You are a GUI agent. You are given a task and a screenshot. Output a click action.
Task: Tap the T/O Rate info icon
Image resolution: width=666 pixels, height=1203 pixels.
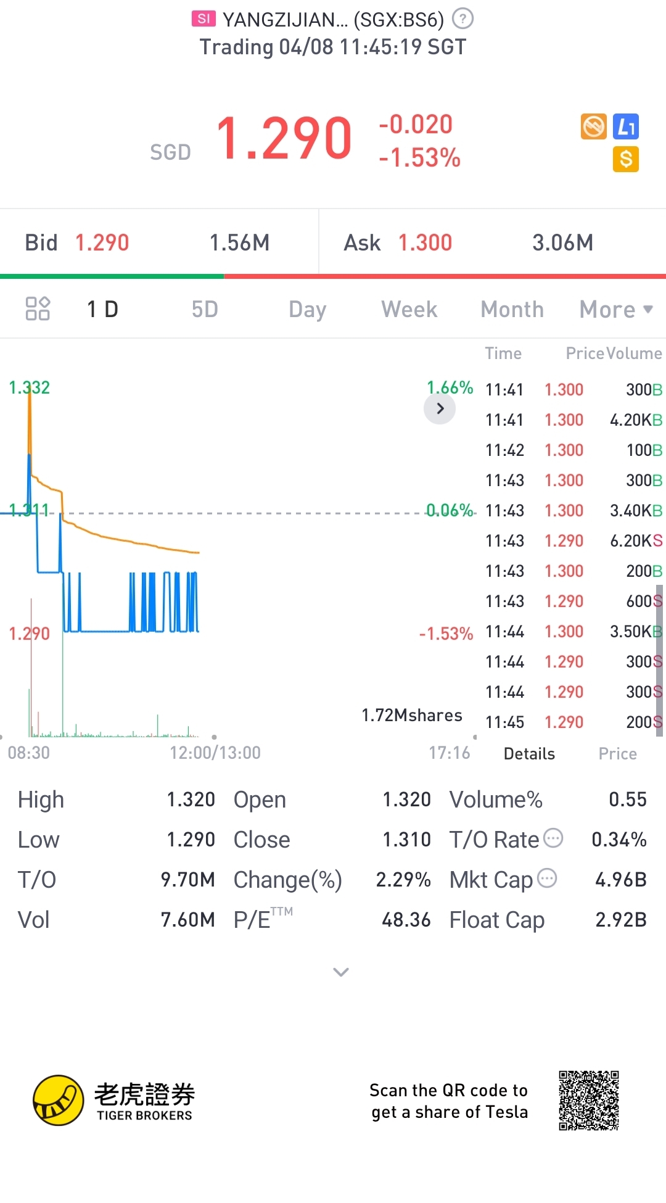coord(553,838)
